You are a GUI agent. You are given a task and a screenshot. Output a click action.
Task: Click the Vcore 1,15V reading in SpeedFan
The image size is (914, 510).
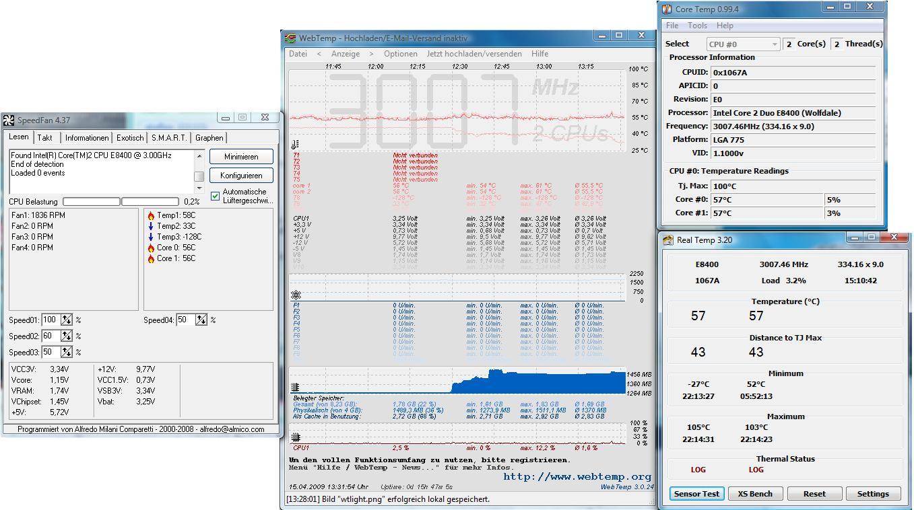point(40,380)
